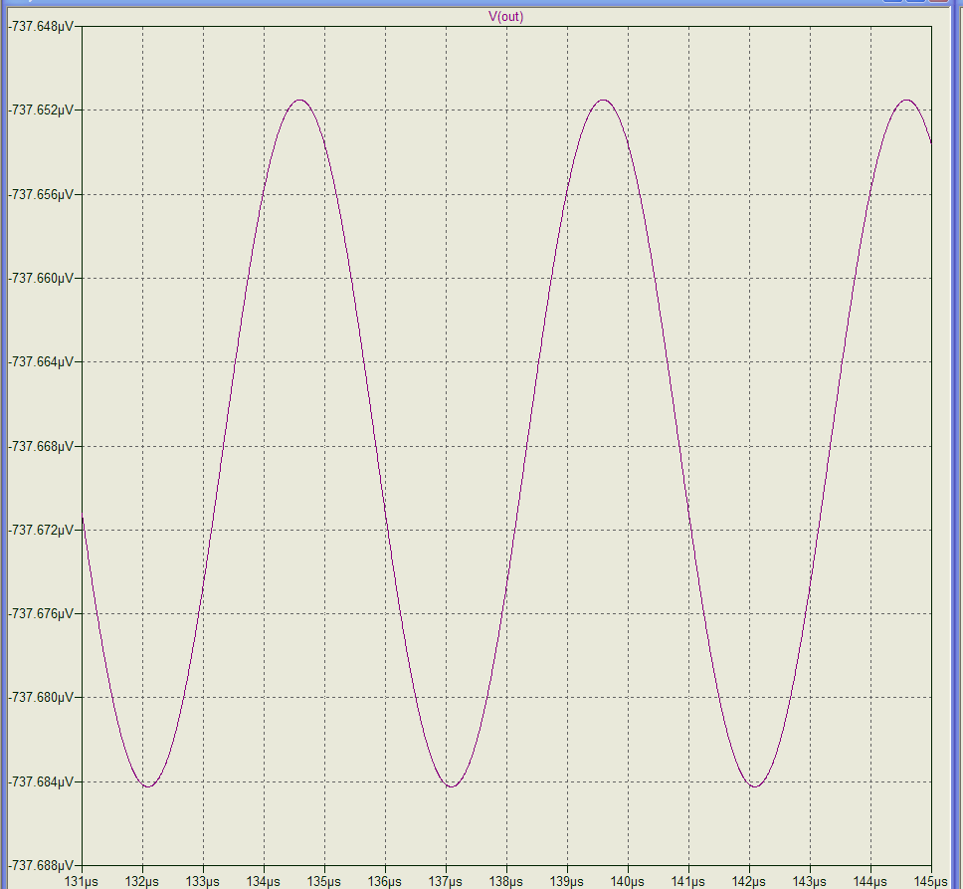The width and height of the screenshot is (963, 889).
Task: Choose the 138µs time axis label
Action: click(506, 882)
